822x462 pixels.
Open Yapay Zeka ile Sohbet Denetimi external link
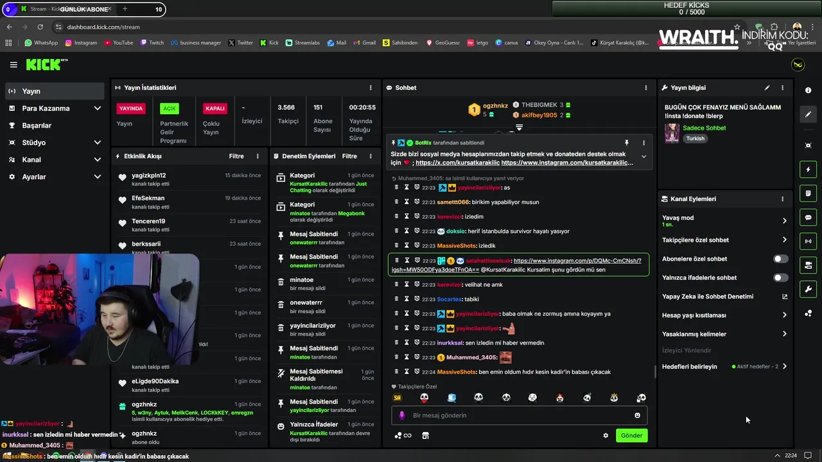(x=784, y=296)
